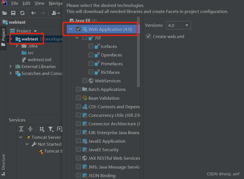Screen dimensions: 244x179
Task: Expand External Libraries node
Action: pos(10,66)
